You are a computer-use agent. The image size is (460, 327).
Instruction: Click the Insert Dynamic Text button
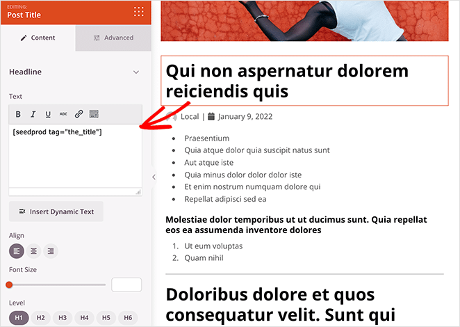[56, 212]
